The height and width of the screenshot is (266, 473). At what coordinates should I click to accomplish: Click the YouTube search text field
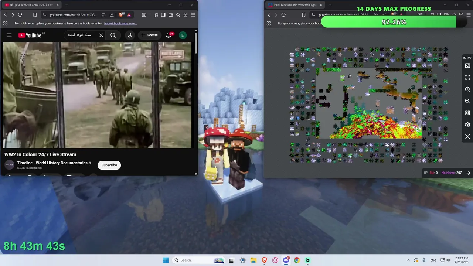pyautogui.click(x=80, y=35)
